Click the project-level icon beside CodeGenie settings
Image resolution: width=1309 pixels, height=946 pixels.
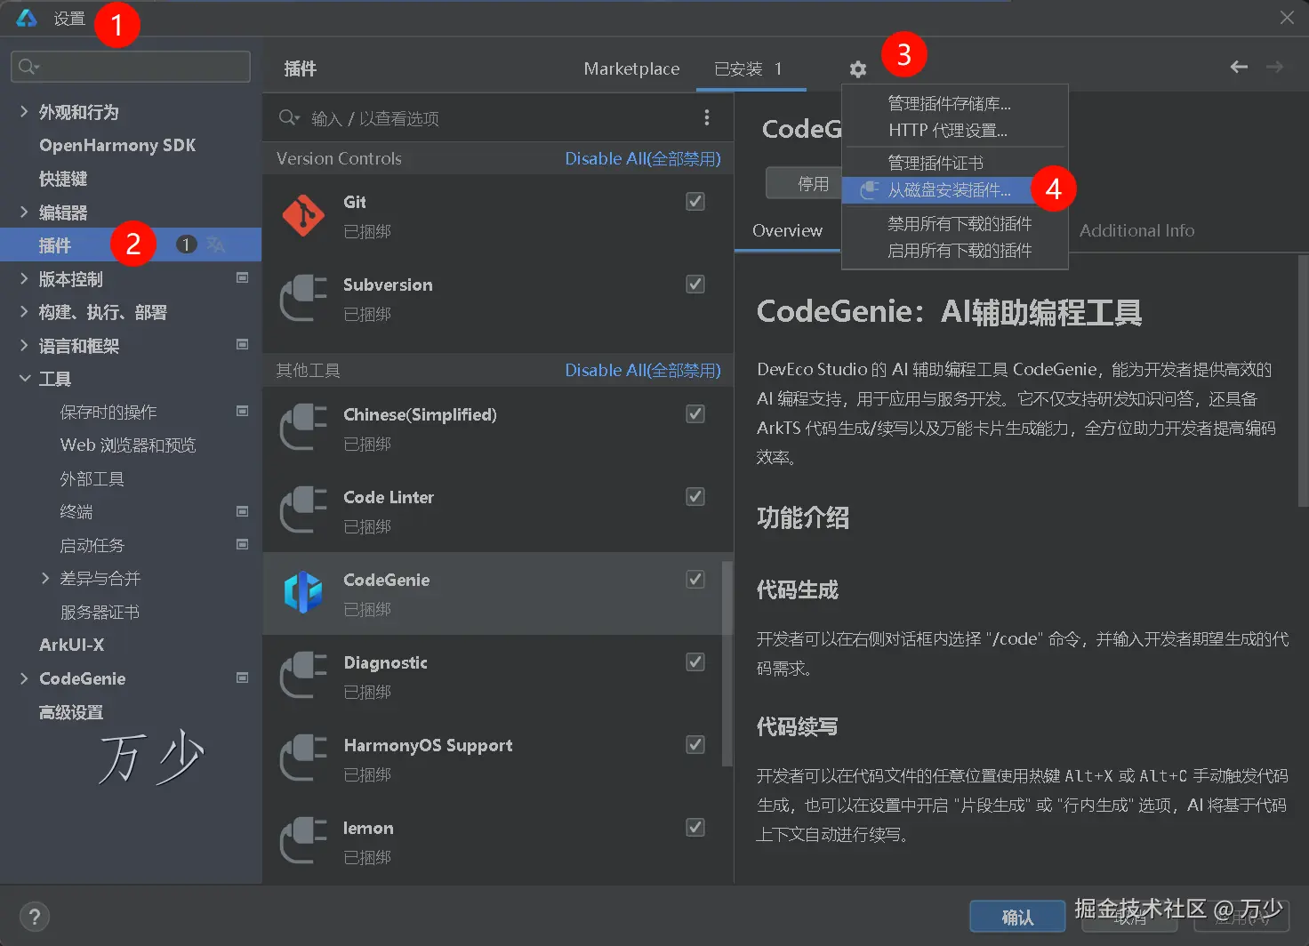(242, 677)
